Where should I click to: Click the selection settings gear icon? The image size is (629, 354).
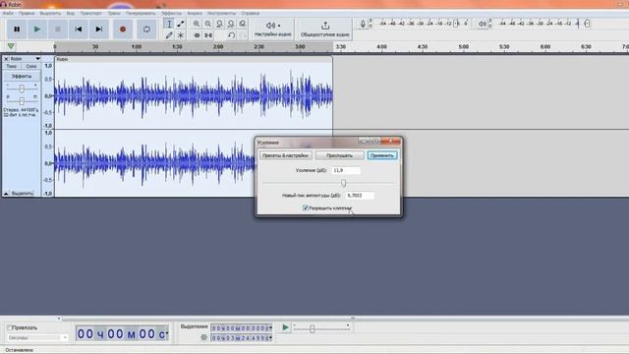[203, 338]
